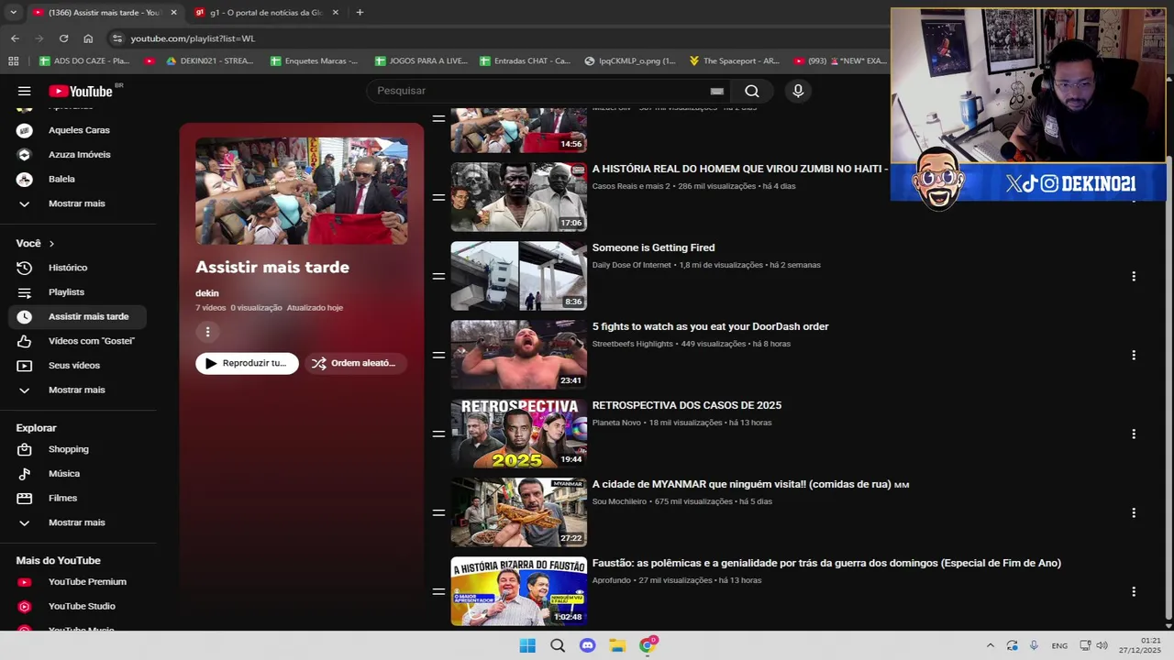Grab reorder handle for Faustão video
This screenshot has height=660, width=1174.
coord(438,591)
